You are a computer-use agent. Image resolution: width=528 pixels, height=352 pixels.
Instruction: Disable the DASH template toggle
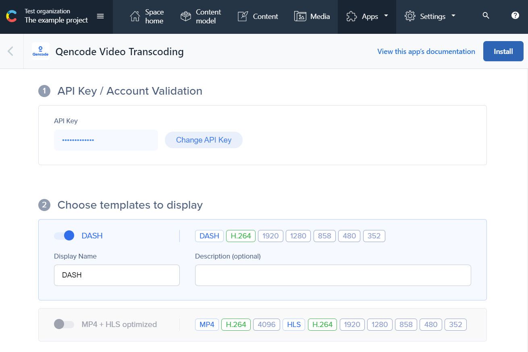coord(64,236)
